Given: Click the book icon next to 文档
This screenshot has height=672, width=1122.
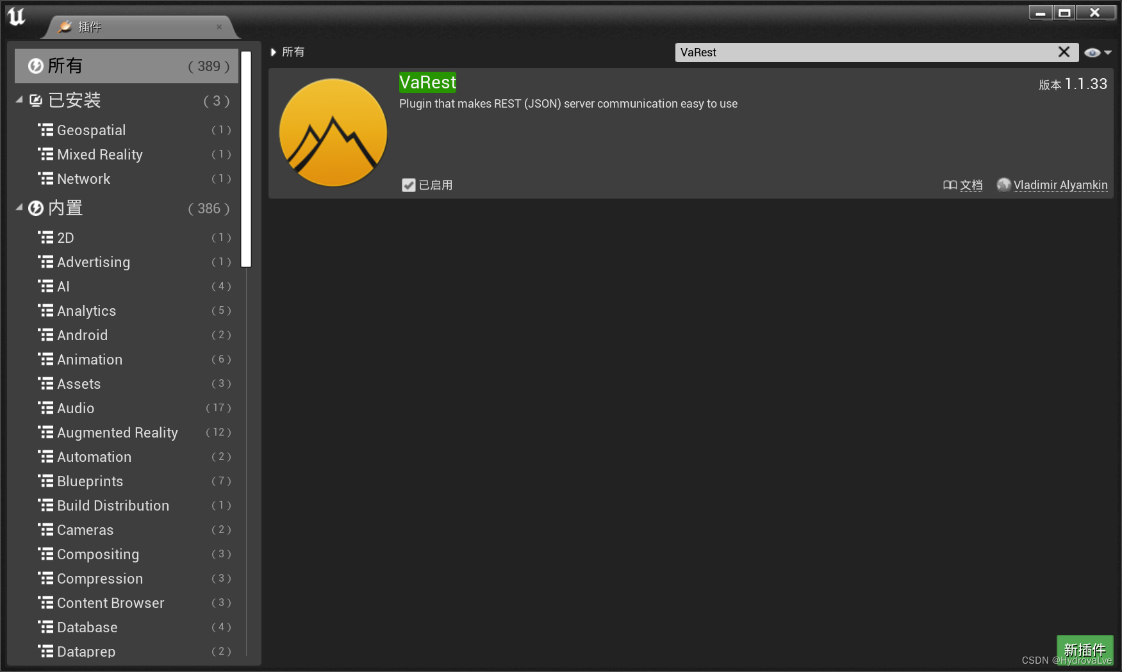Looking at the screenshot, I should (950, 185).
